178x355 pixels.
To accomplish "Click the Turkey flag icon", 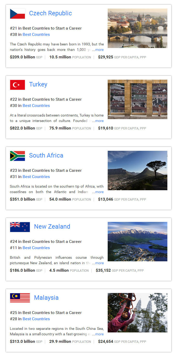I will point(17,85).
